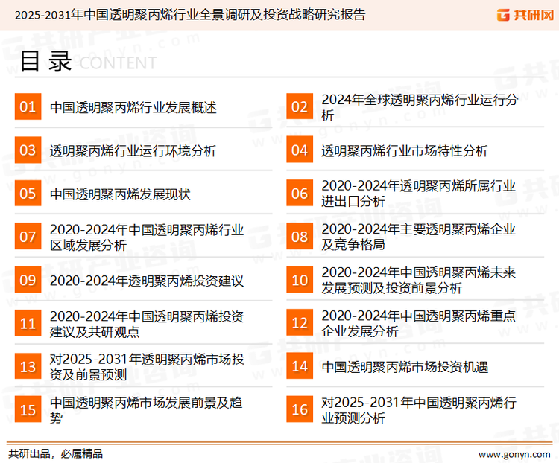
Task: Click the orange 15 number box
Action: [x=28, y=409]
